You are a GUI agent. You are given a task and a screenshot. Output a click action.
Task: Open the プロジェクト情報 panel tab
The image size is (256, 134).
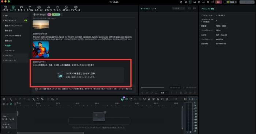point(207,9)
